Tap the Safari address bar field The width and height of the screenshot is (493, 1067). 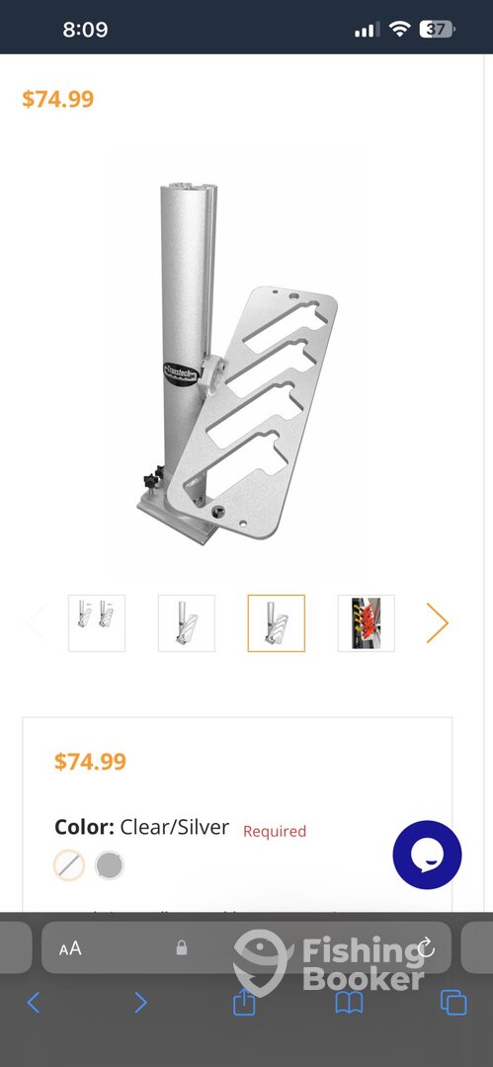pos(247,947)
